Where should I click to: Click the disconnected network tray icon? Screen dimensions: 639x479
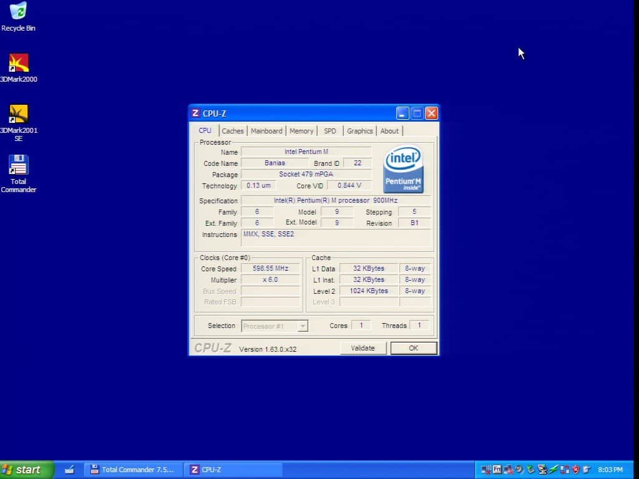(x=509, y=470)
